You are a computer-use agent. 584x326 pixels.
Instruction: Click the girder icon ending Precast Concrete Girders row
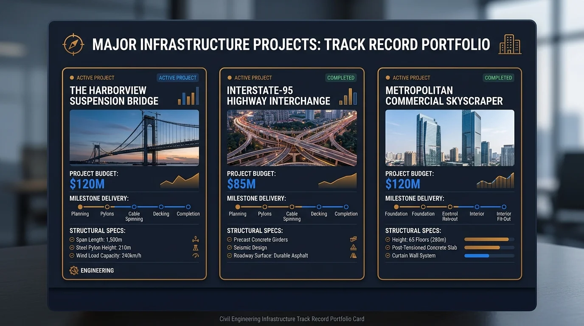click(x=353, y=239)
